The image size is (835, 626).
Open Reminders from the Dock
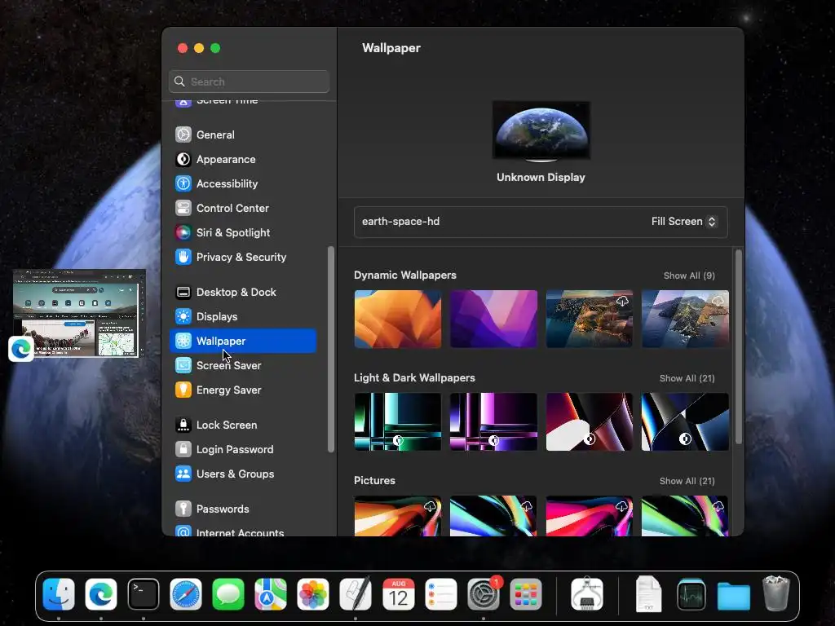[441, 594]
